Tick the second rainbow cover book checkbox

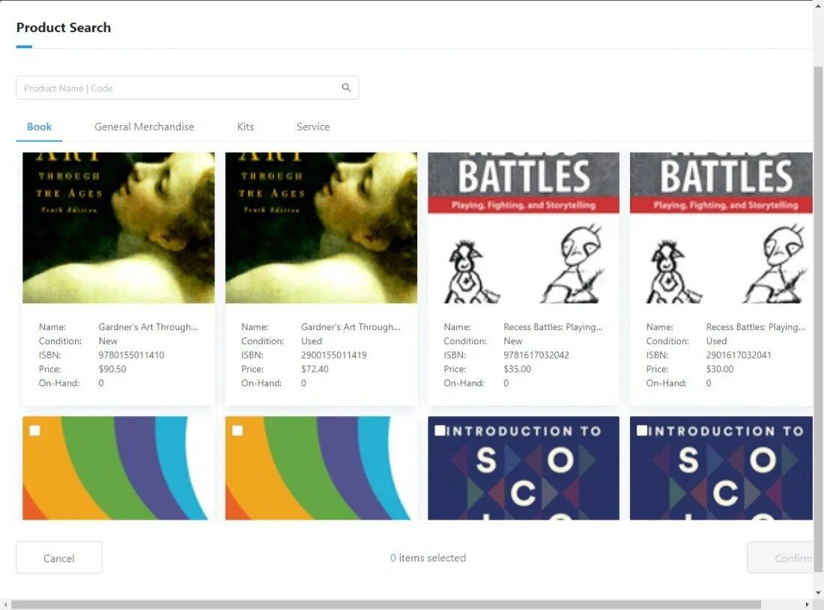coord(237,430)
